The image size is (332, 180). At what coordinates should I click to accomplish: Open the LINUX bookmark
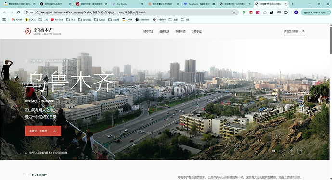[127, 19]
